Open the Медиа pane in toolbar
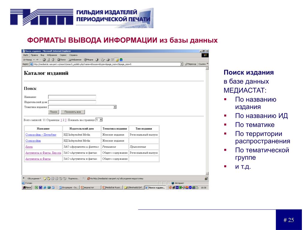The height and width of the screenshot is (230, 307). tap(88, 60)
